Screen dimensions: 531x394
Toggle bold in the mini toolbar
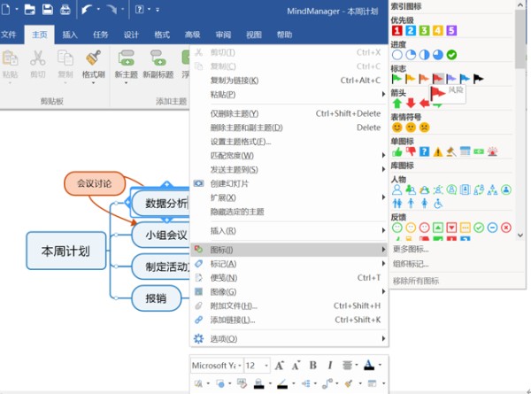pos(313,365)
